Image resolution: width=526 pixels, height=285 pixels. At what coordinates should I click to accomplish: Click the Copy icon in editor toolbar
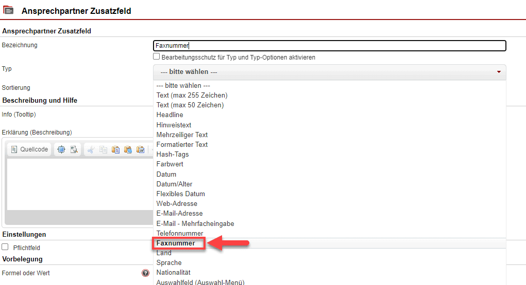(104, 149)
